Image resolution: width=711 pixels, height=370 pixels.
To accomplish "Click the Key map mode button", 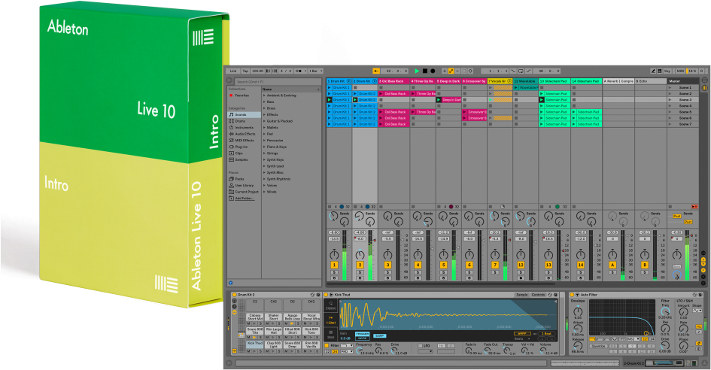I will (x=667, y=71).
